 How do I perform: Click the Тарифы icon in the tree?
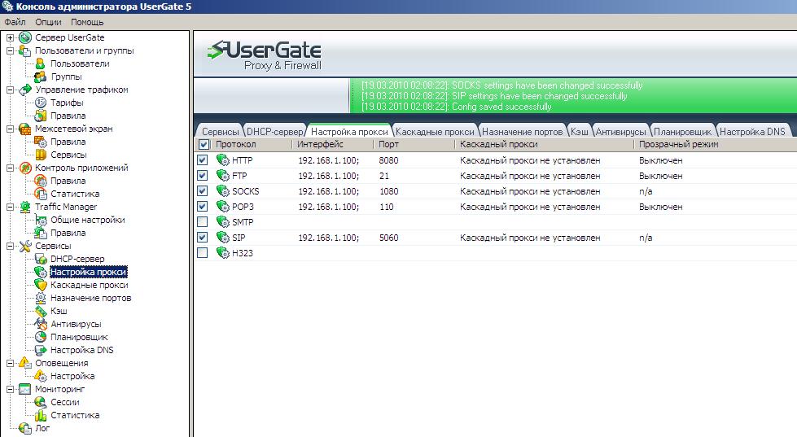click(40, 103)
